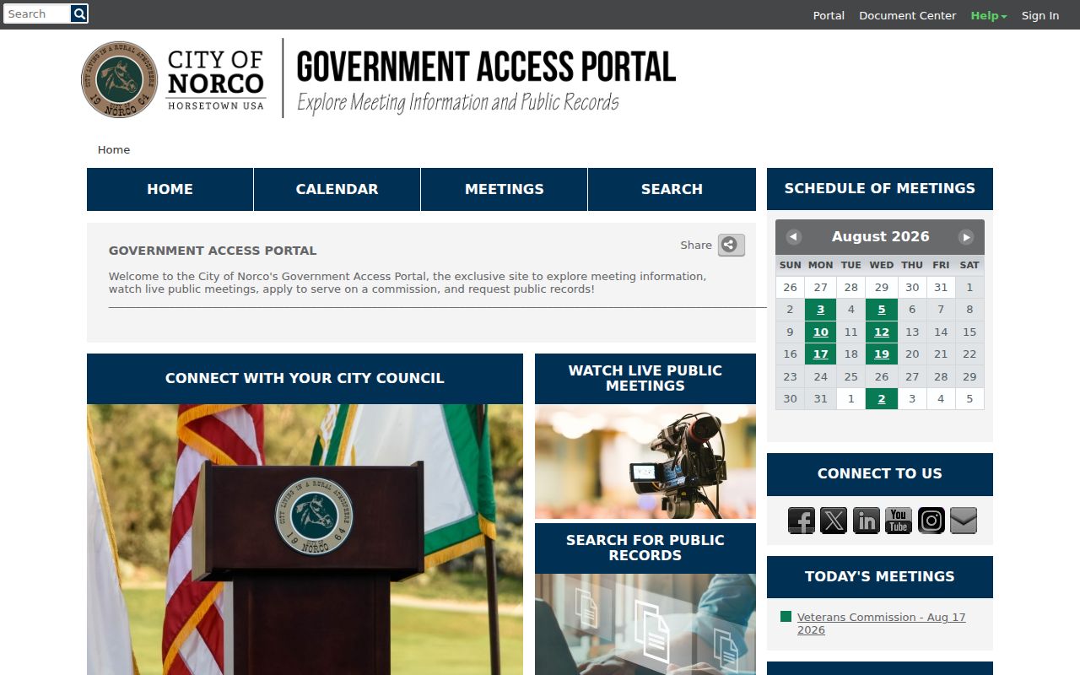Open the Calendar navigation tab
The height and width of the screenshot is (675, 1080).
click(x=337, y=189)
